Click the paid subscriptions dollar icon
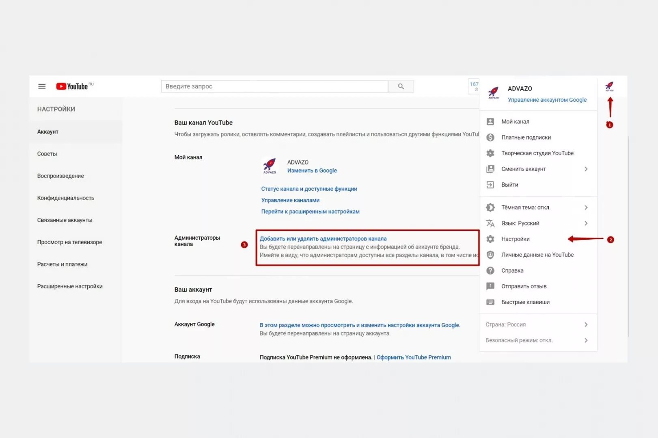Screen dimensions: 658x438 click(490, 137)
